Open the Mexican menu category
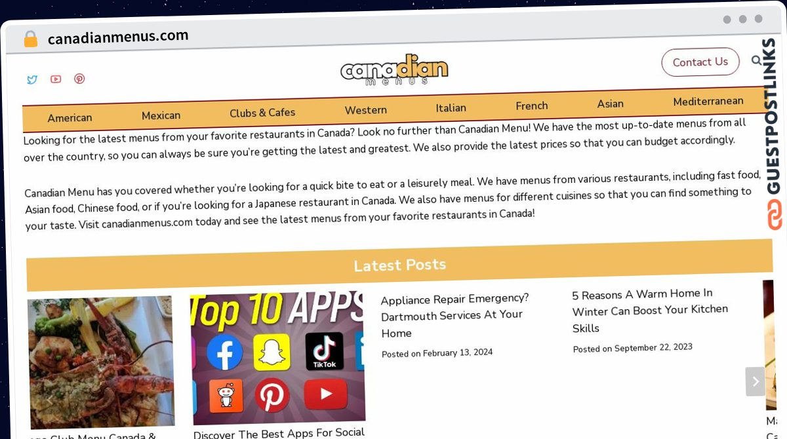This screenshot has height=439, width=787. click(161, 115)
